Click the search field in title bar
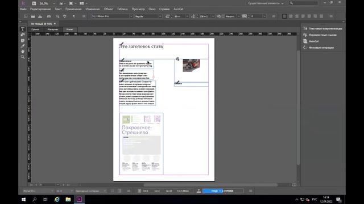This screenshot has height=204, width=364. [303, 3]
